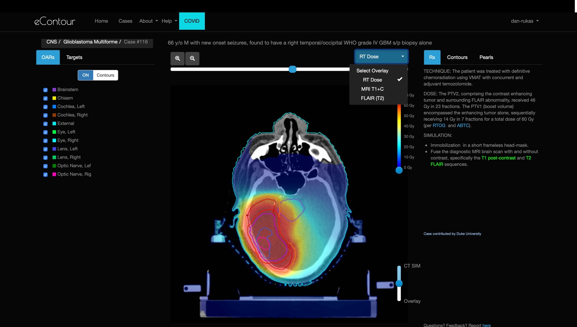This screenshot has height=327, width=577.
Task: Click the Brainstem purple color swatch
Action: [54, 90]
